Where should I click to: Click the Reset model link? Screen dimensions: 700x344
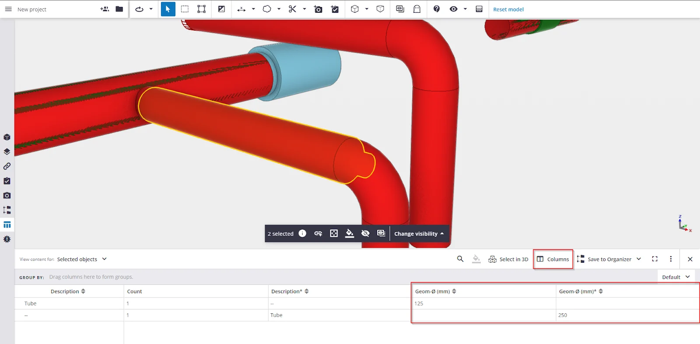508,9
